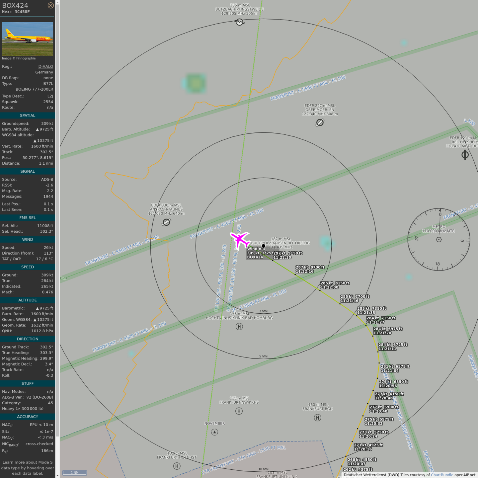Screen dimensions: 478x478
Task: Click the NOVEMBER reporting point icon
Action: pos(214,432)
